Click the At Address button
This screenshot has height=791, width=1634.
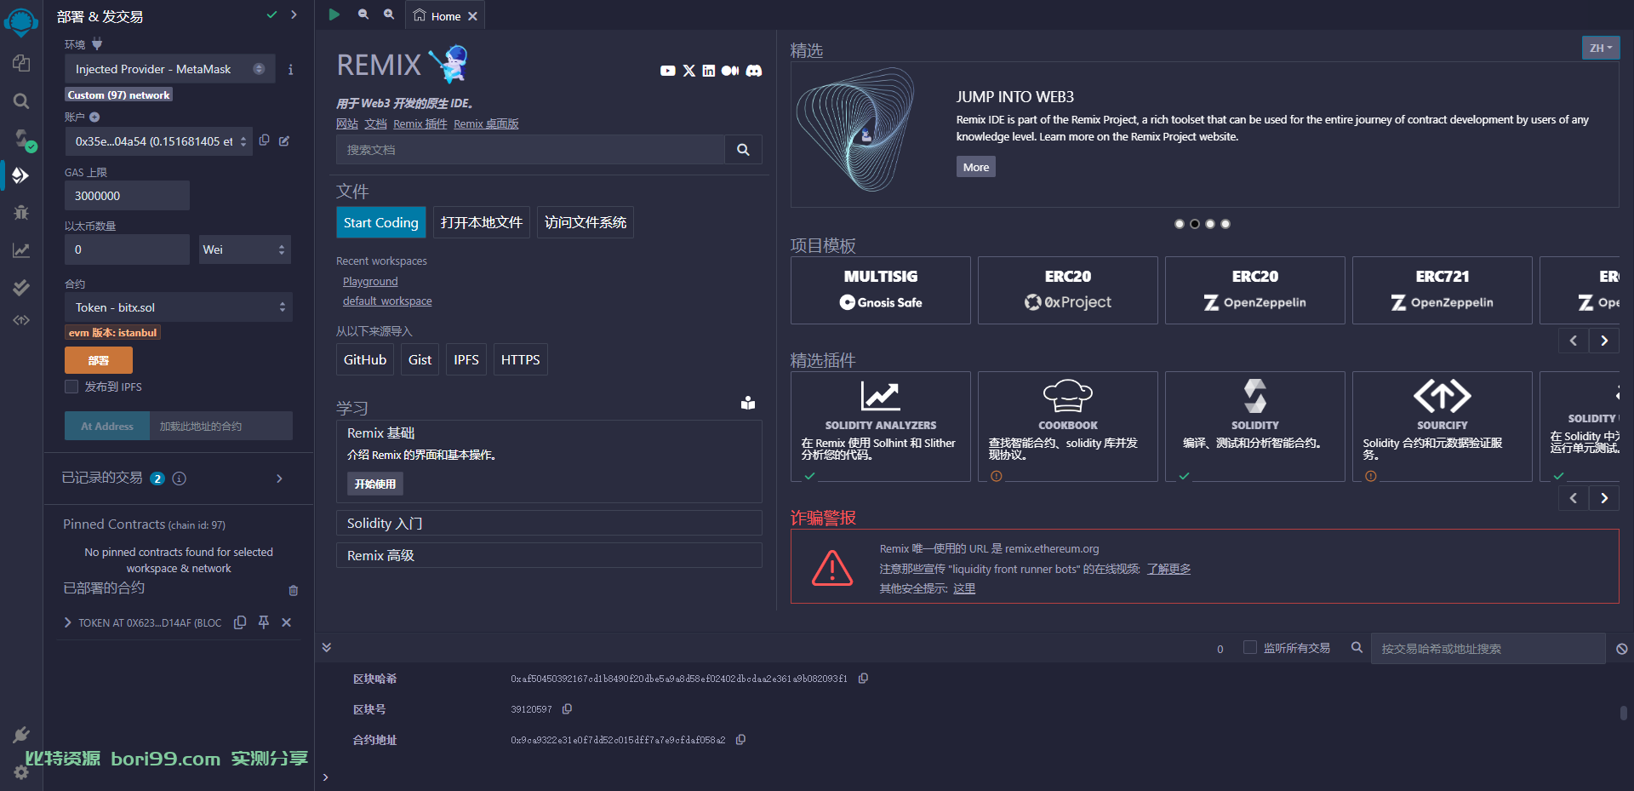[x=107, y=426]
